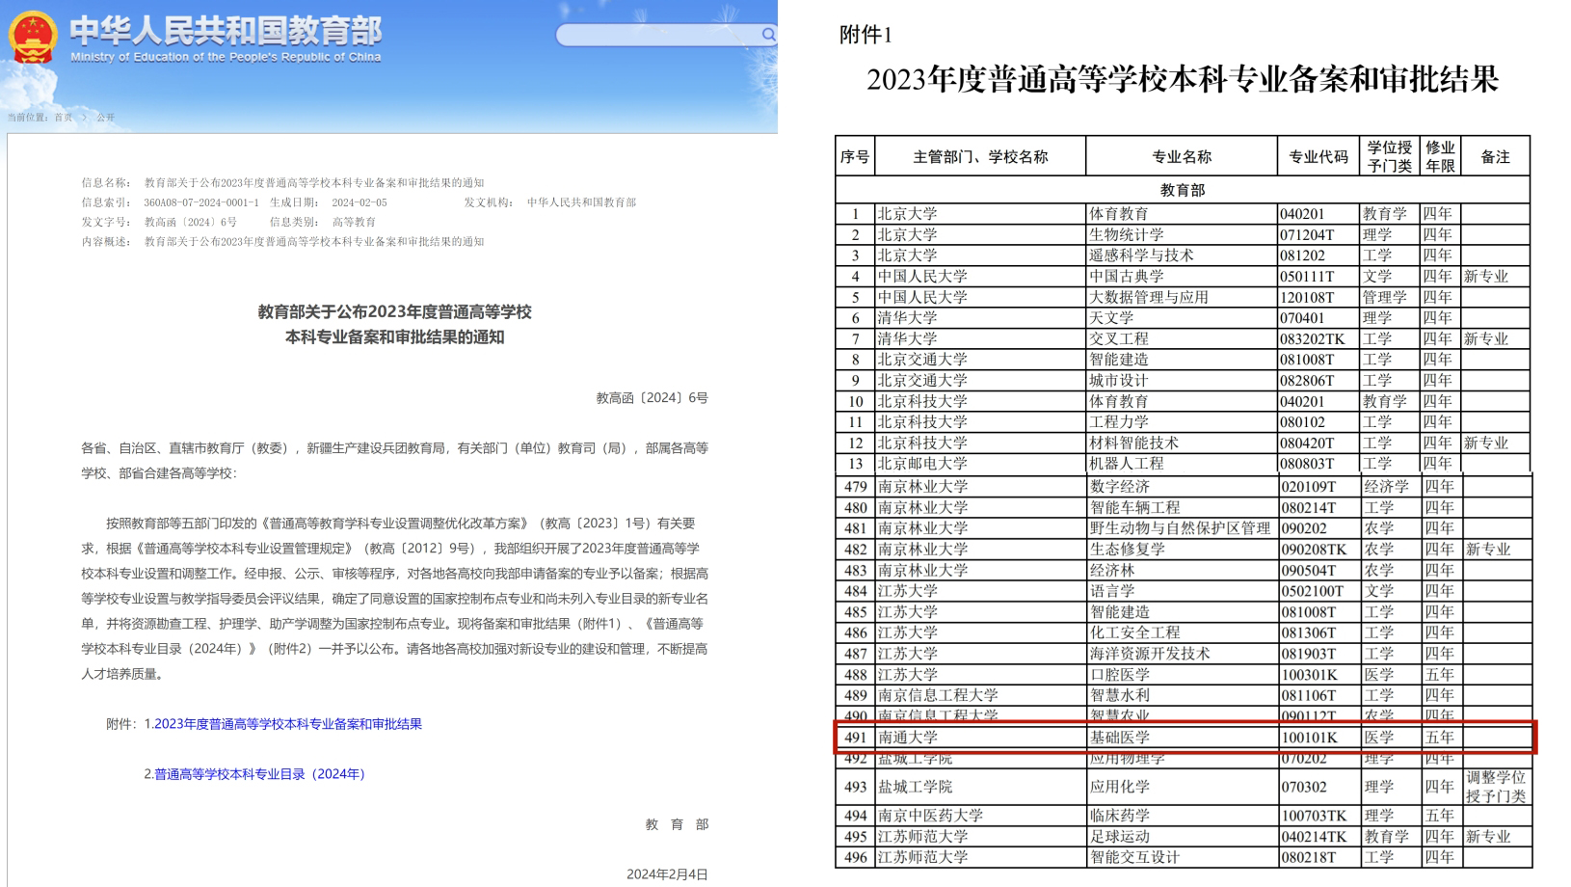The height and width of the screenshot is (887, 1571).
Task: Click the national emblem logo
Action: [32, 37]
